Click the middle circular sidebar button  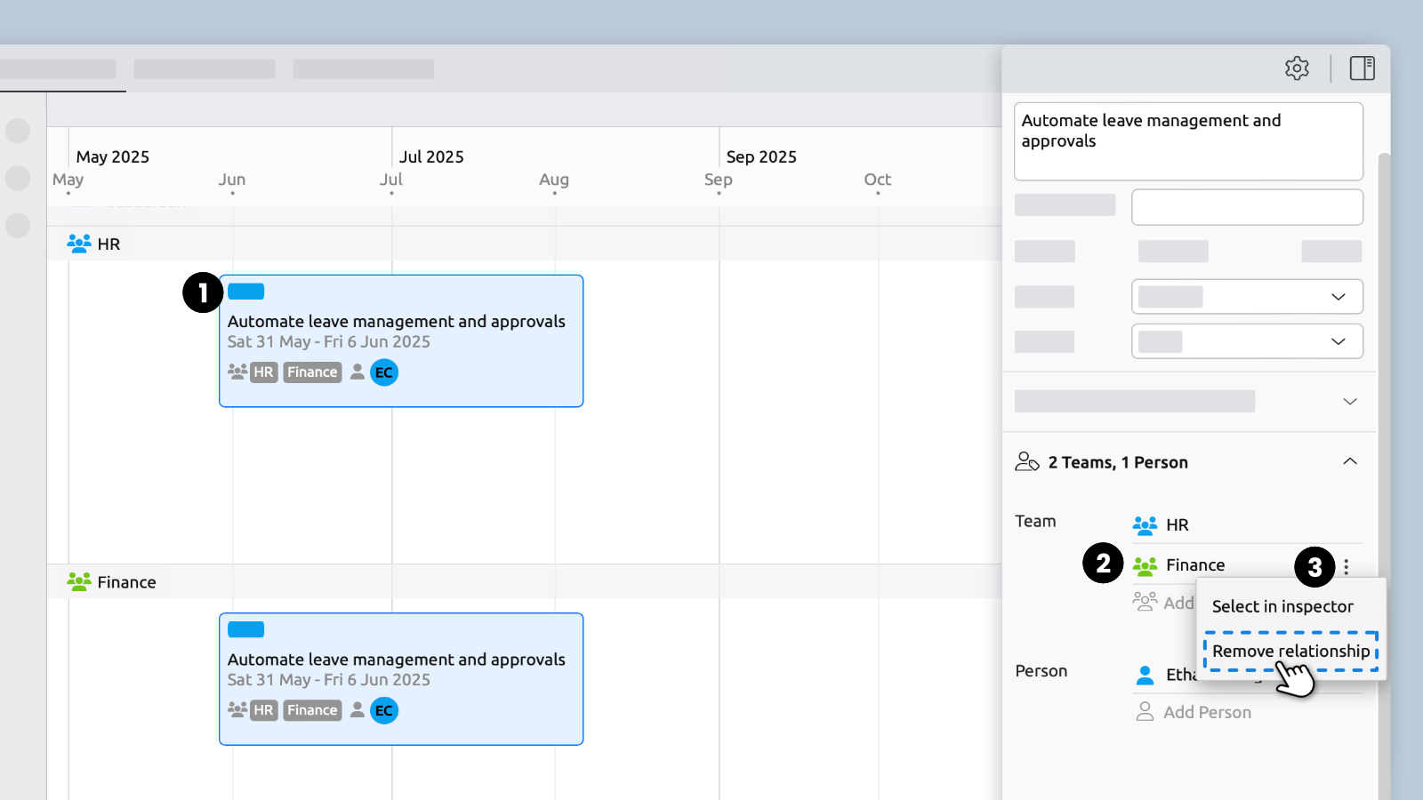point(18,178)
